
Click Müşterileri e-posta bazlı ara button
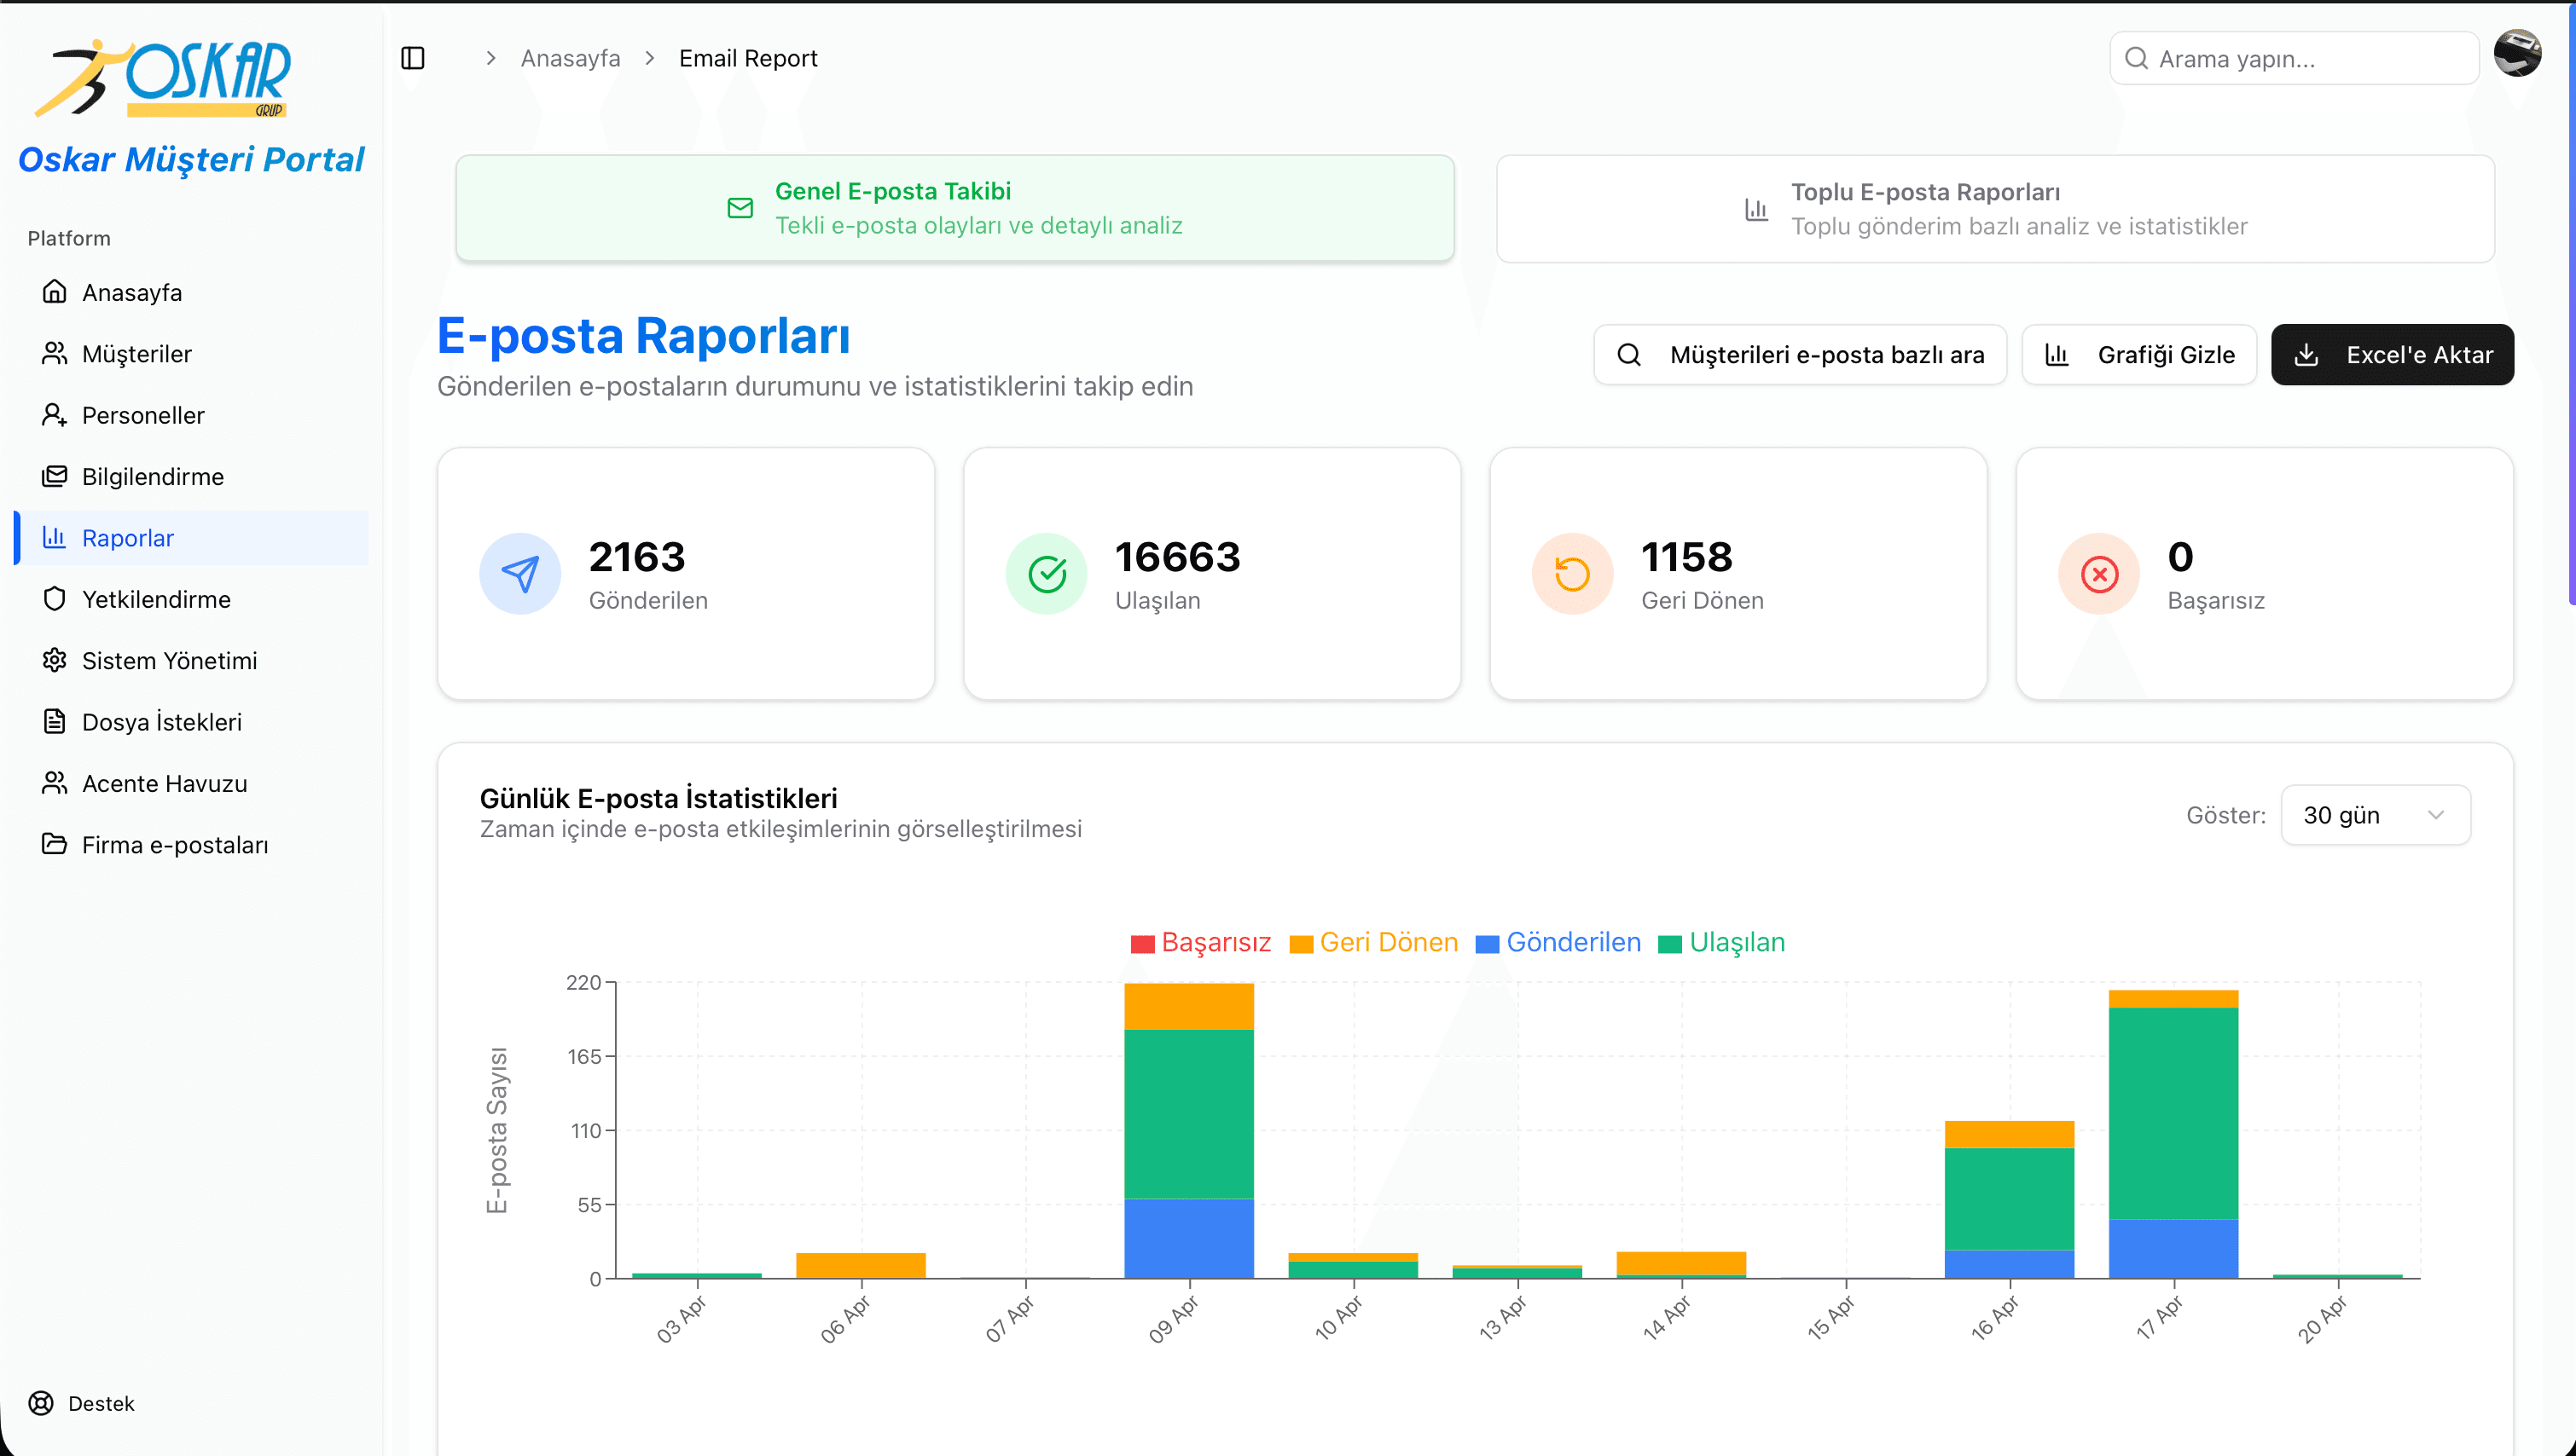point(1799,354)
